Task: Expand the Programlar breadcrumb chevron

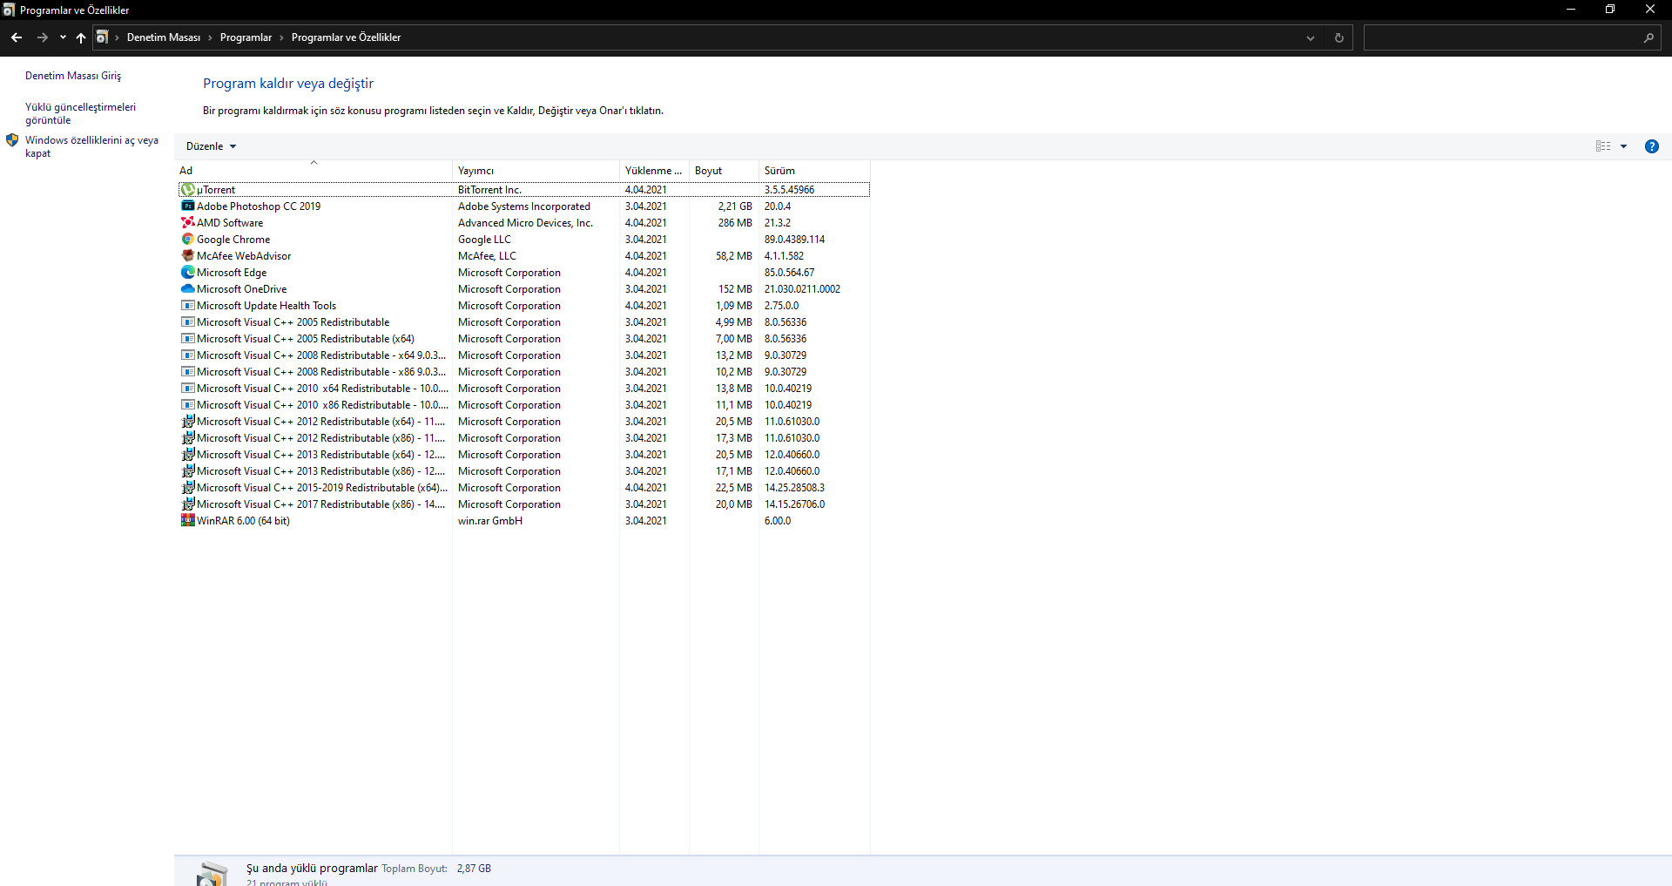Action: pos(281,37)
